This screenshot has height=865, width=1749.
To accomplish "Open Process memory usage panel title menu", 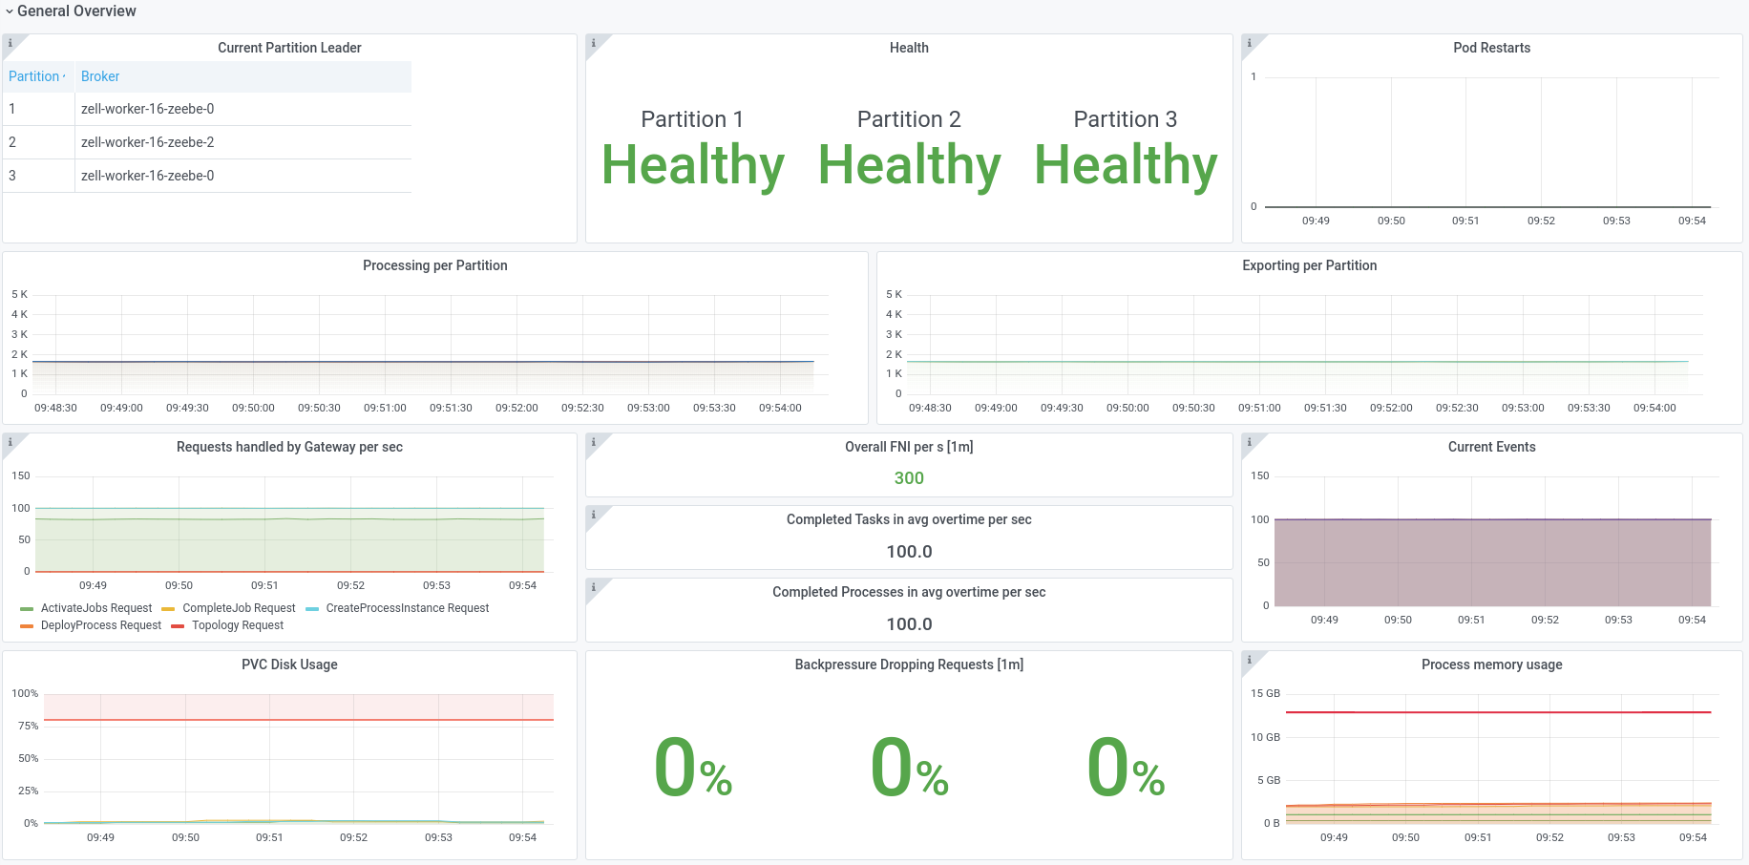I will click(x=1491, y=665).
